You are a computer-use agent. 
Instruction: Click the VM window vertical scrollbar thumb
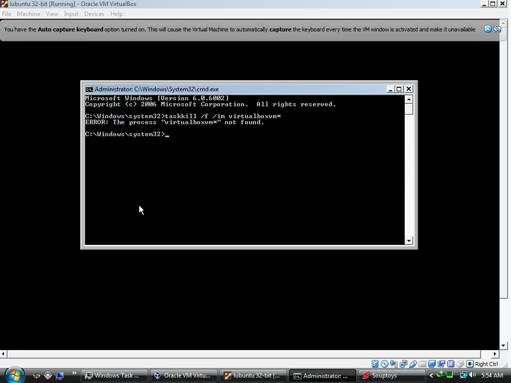click(x=504, y=162)
